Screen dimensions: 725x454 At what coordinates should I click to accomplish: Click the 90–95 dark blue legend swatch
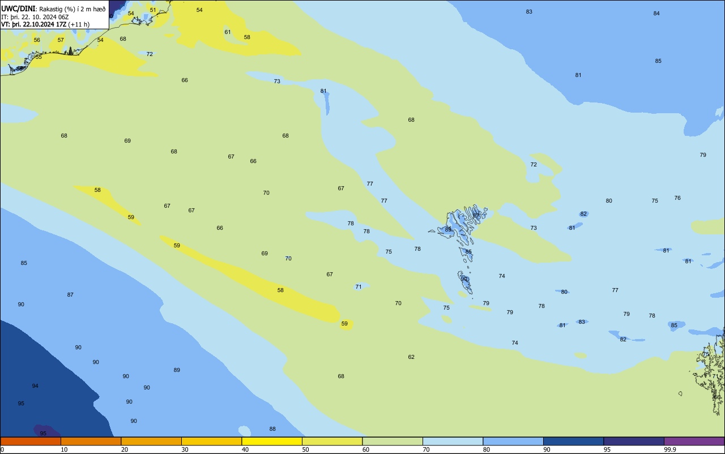pos(573,441)
